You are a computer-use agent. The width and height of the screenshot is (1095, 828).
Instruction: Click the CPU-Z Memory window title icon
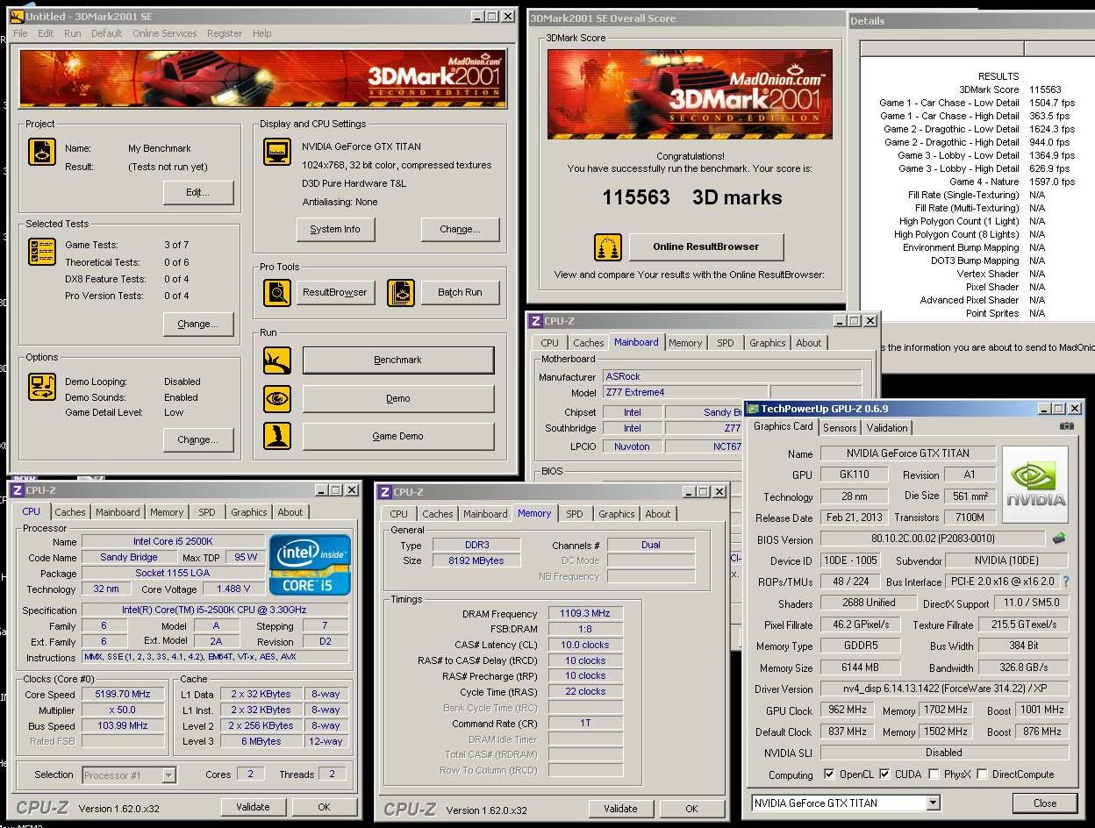point(384,492)
